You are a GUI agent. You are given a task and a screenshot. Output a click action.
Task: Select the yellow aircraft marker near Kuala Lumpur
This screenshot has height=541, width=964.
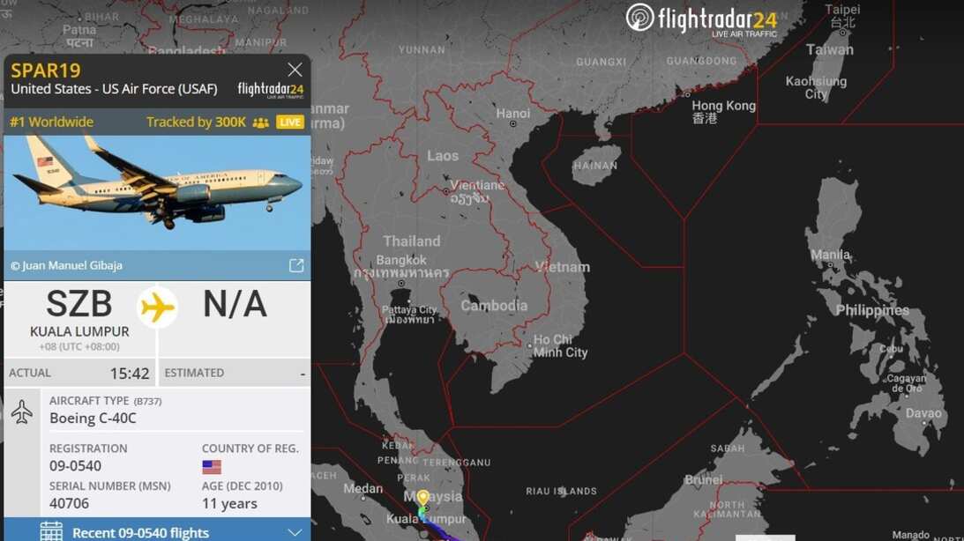point(423,498)
